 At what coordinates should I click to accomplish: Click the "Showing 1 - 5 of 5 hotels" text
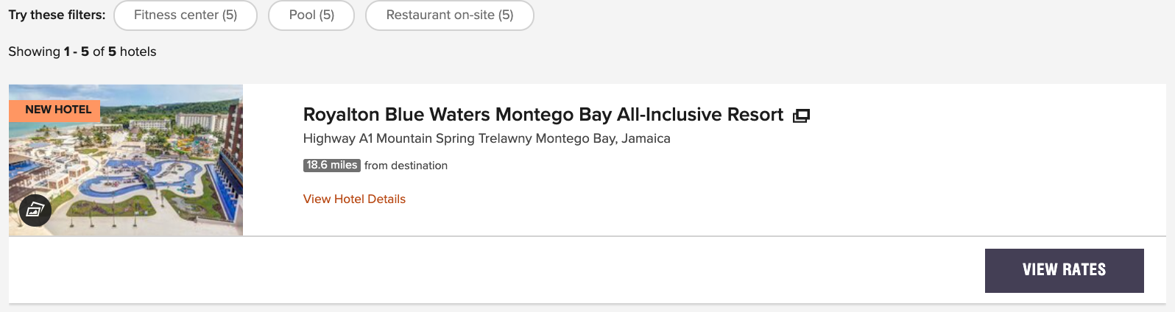pyautogui.click(x=82, y=52)
